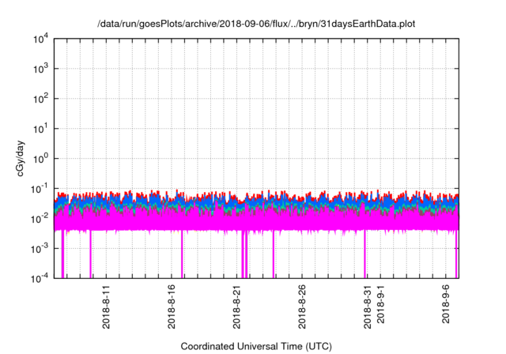Click the 10^4 y-axis tick label

(41, 39)
